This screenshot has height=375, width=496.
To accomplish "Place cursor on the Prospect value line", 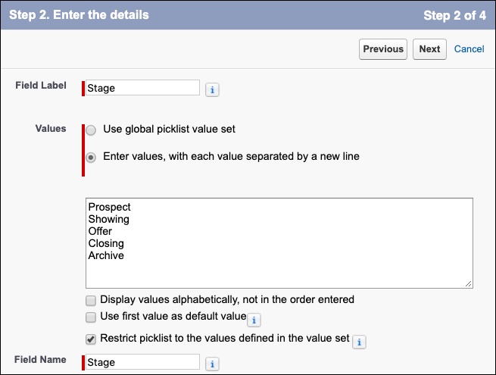I will point(109,207).
